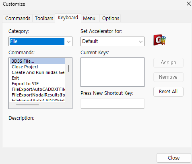Click the commands list horizontal scrollbar
Screen dimensions: 192x164
(x=27, y=105)
